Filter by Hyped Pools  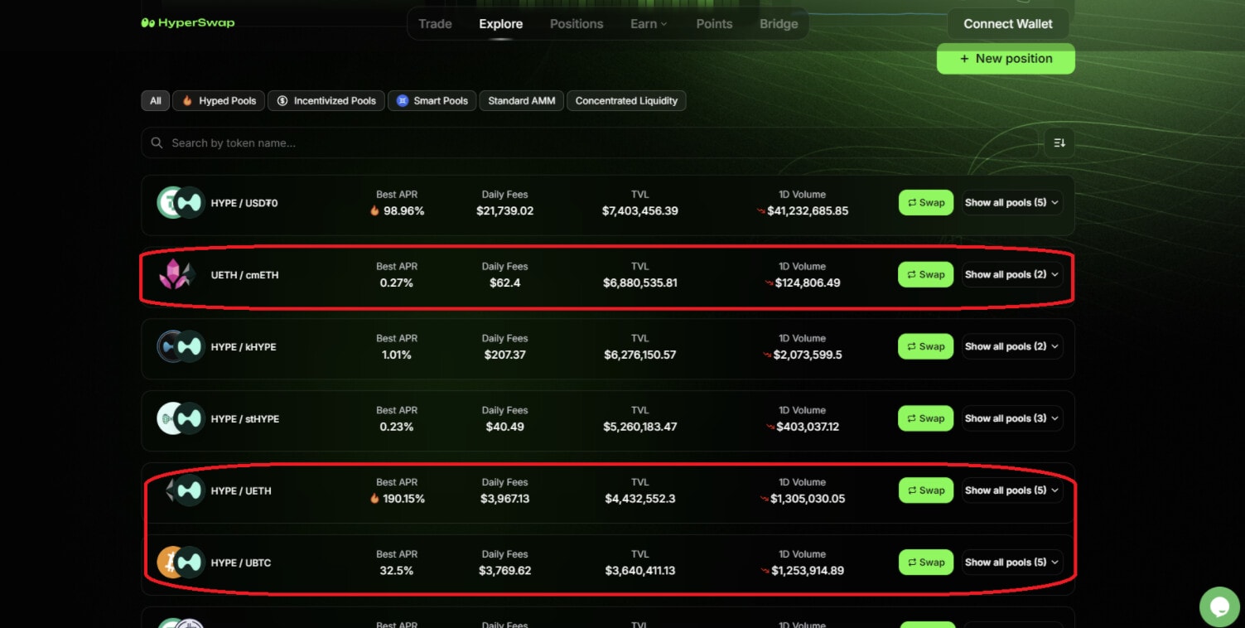coord(219,101)
